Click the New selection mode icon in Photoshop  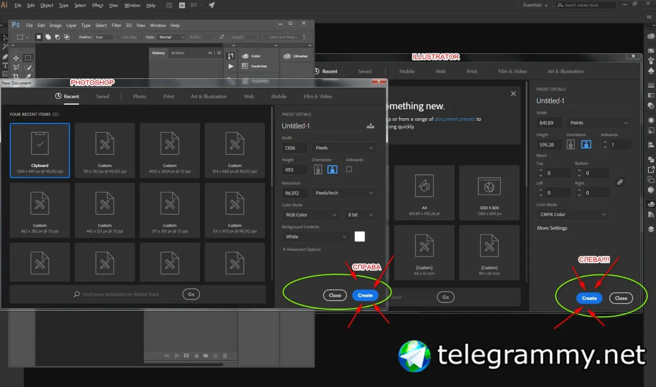tap(38, 37)
